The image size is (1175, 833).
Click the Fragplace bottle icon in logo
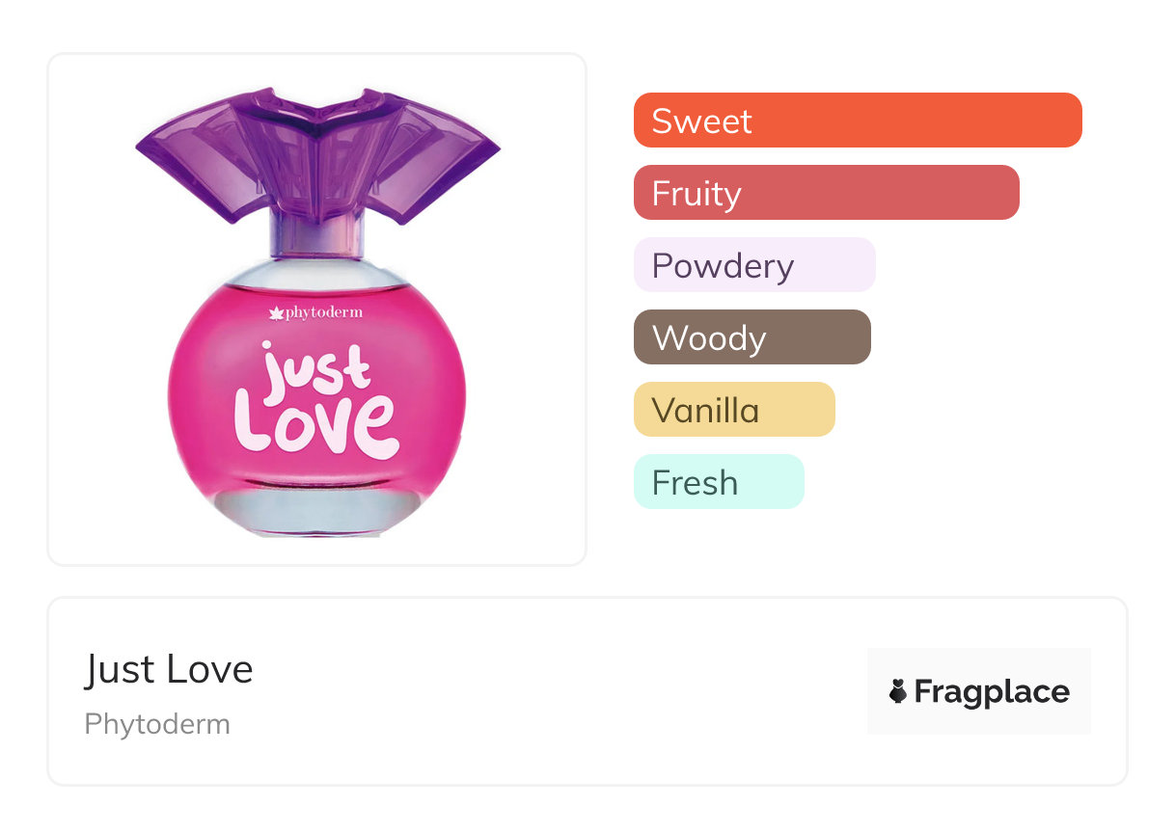pyautogui.click(x=898, y=691)
